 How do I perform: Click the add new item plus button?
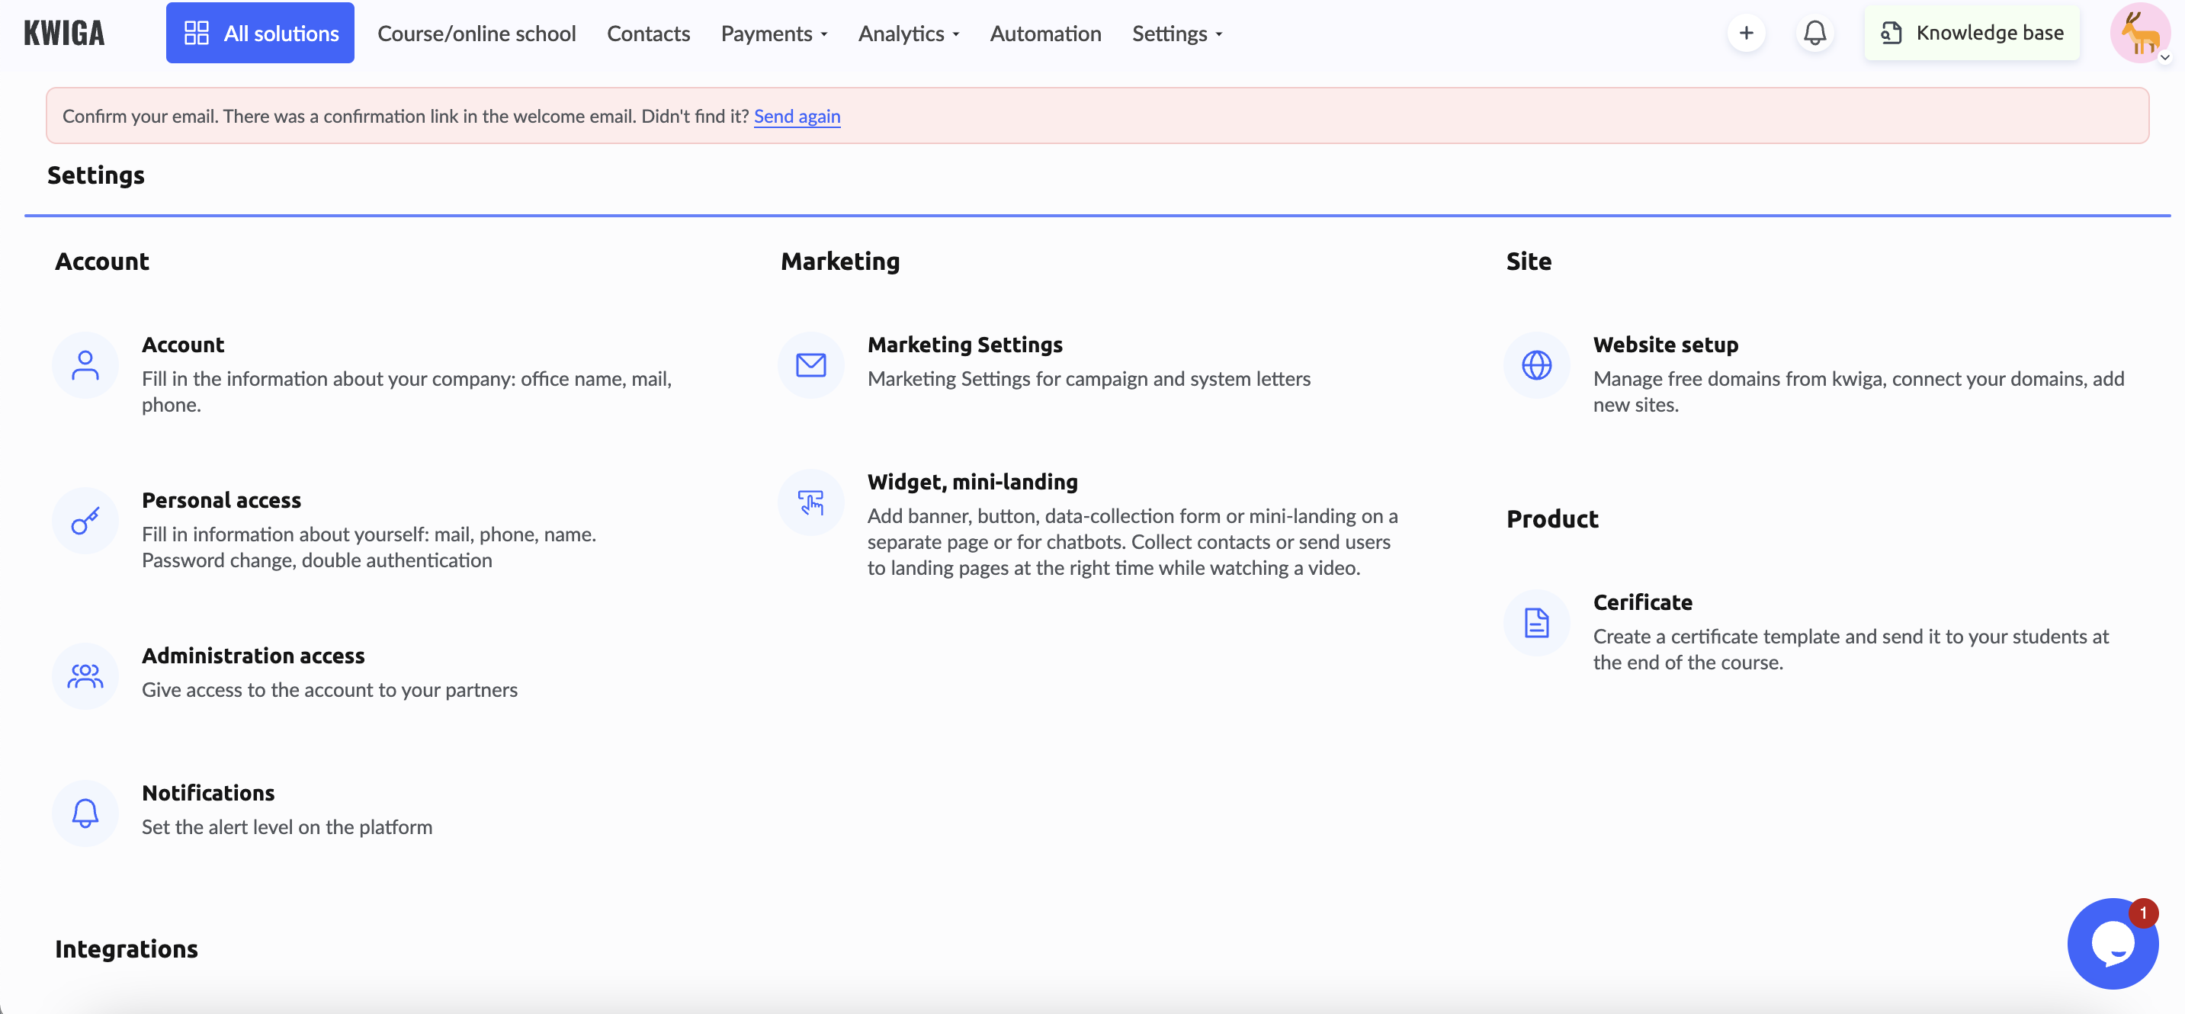pyautogui.click(x=1744, y=32)
